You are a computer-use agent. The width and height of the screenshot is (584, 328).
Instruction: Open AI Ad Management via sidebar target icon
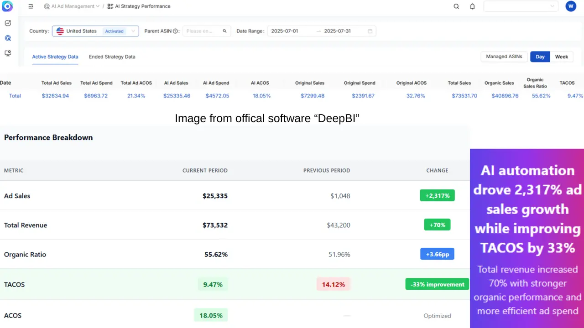point(7,38)
